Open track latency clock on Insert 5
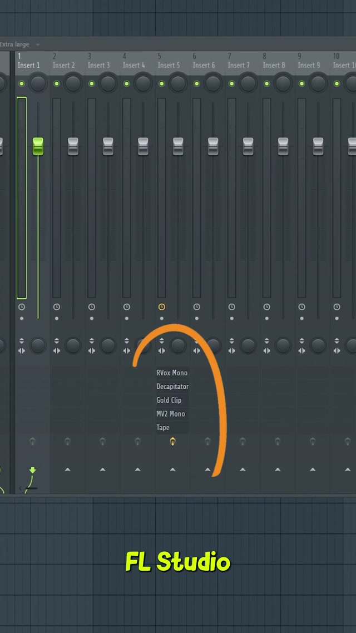Image resolution: width=356 pixels, height=633 pixels. (161, 307)
